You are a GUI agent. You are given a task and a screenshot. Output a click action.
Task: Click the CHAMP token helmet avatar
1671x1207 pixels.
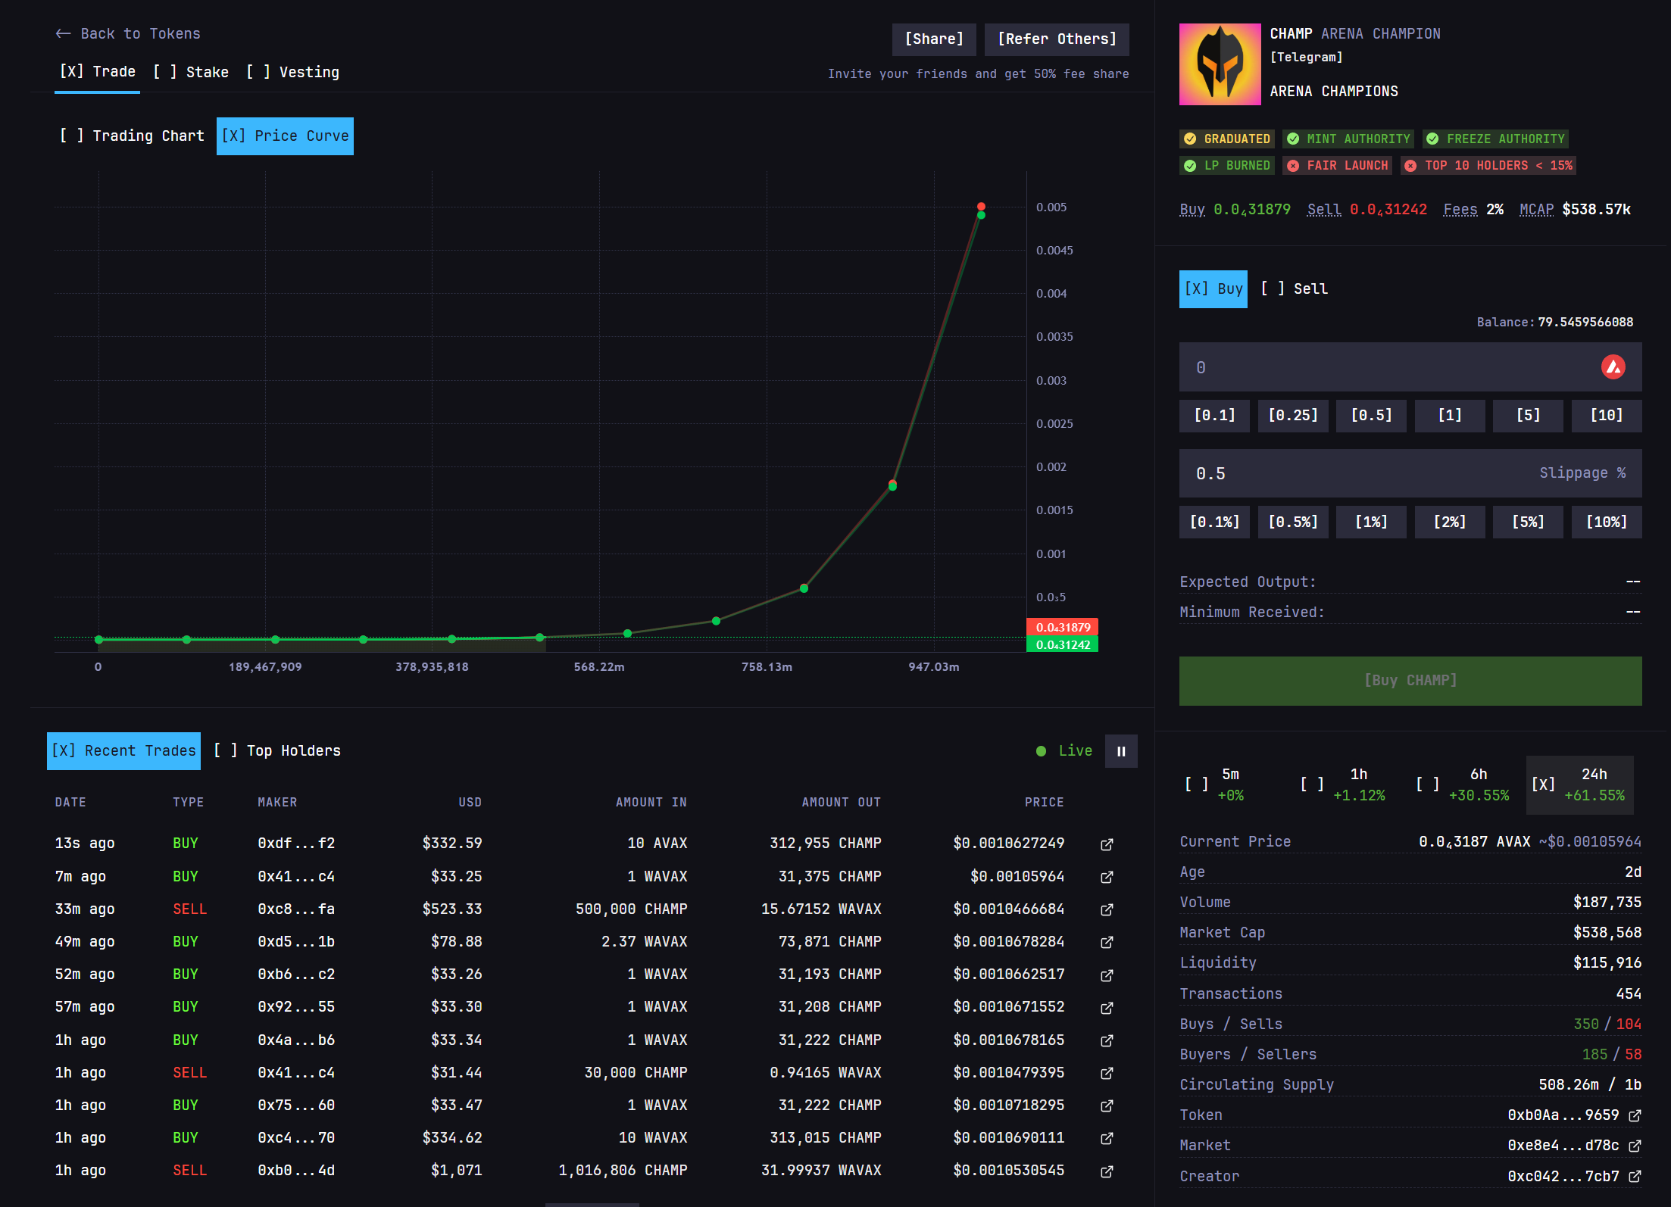tap(1220, 64)
